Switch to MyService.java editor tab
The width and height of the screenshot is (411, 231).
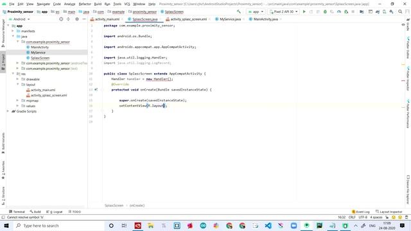(230, 19)
